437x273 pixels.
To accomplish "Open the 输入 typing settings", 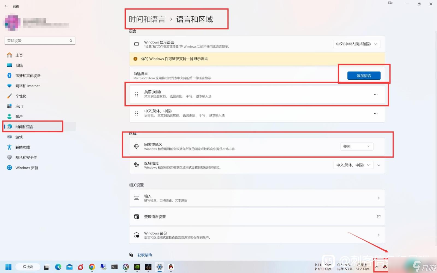I will point(257,198).
